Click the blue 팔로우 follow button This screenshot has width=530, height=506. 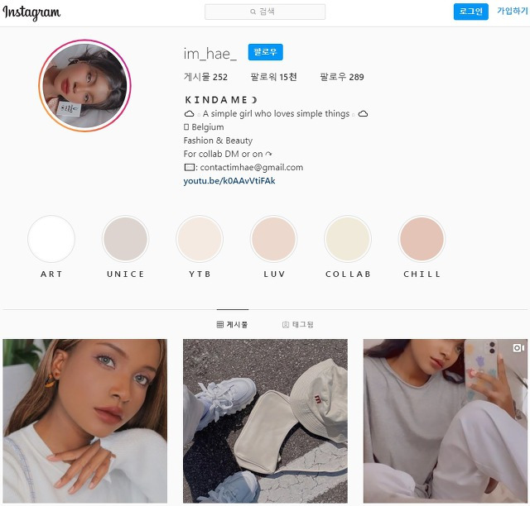(265, 52)
